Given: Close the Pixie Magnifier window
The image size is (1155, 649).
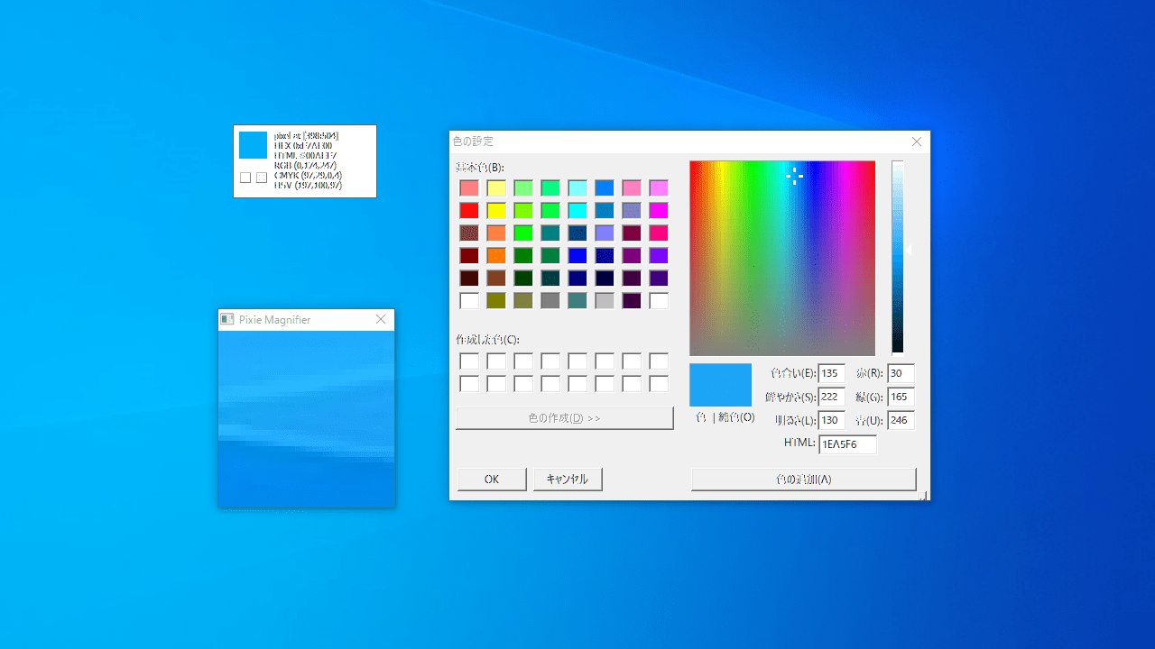Looking at the screenshot, I should 381,319.
